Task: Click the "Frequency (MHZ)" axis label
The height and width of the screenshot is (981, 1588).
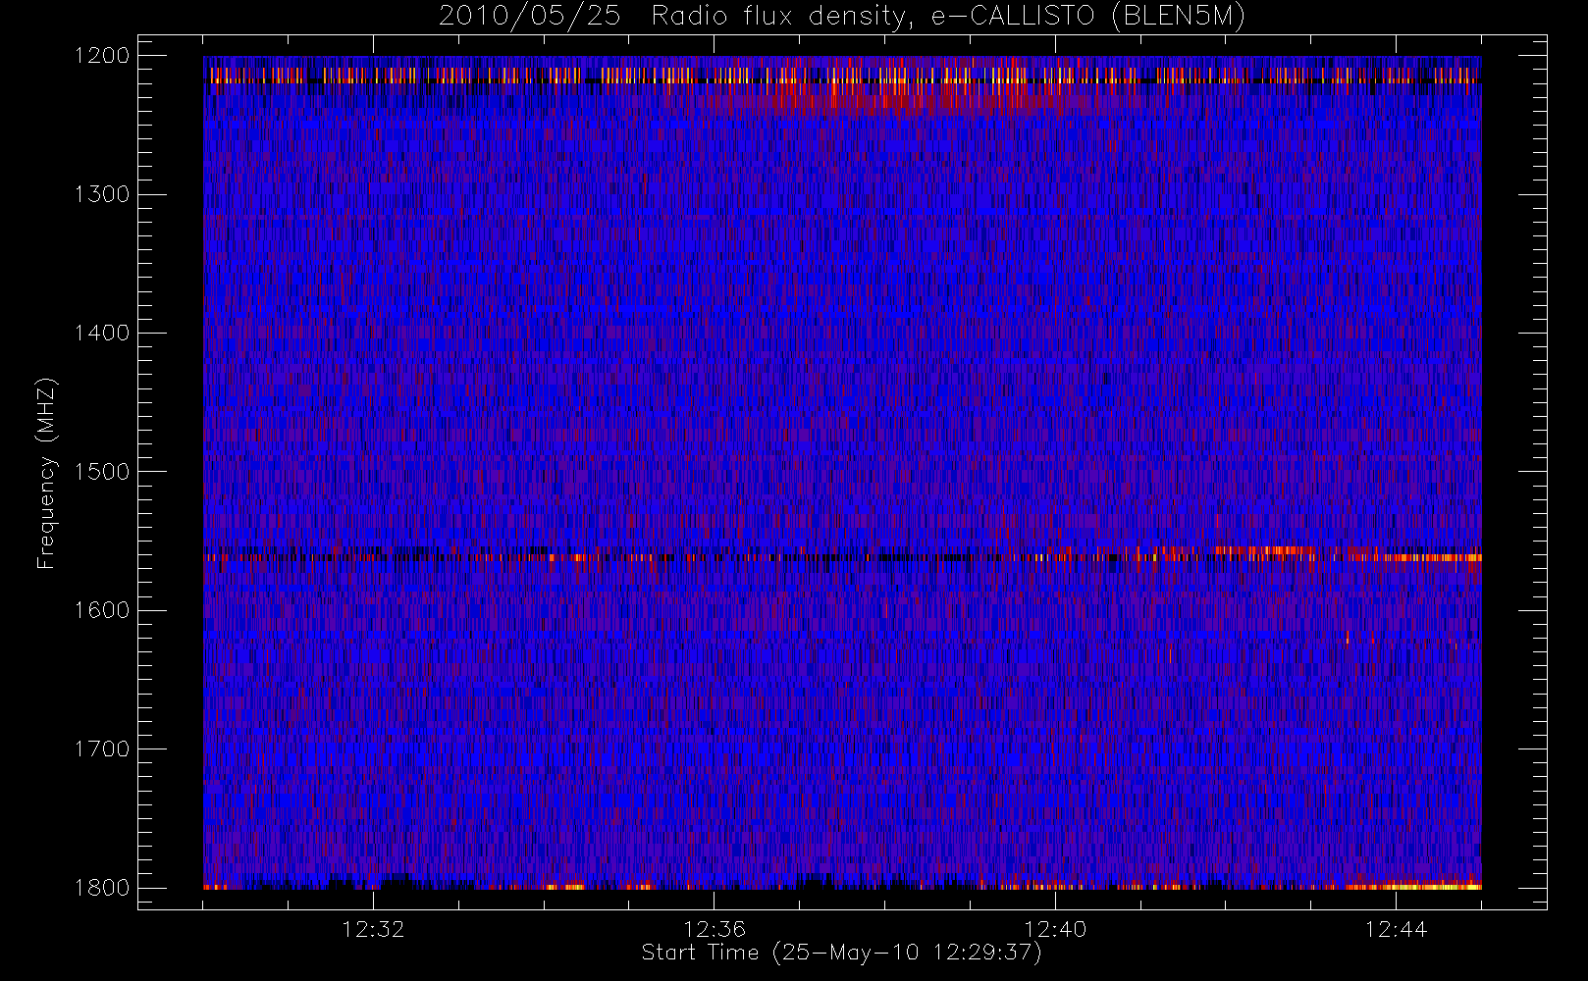Action: [x=46, y=473]
